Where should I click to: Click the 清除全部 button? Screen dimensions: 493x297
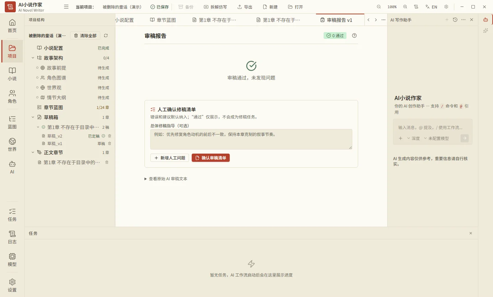pos(85,36)
